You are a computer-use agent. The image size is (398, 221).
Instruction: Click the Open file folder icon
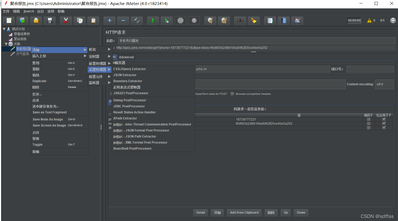coord(36,20)
